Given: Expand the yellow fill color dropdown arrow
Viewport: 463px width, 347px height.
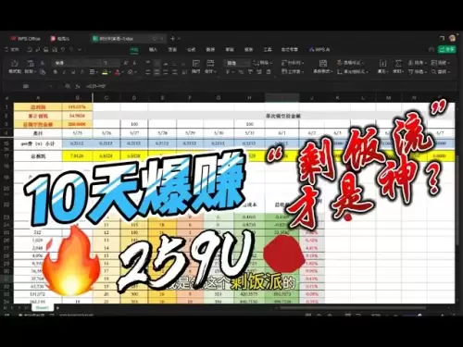Looking at the screenshot, I should click(x=110, y=72).
